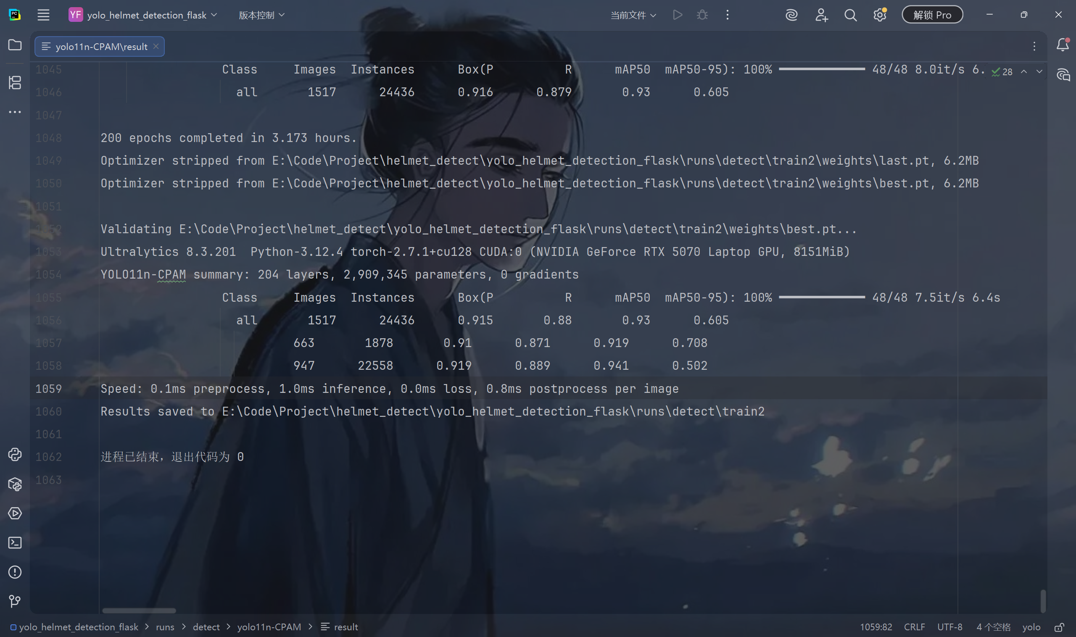Click the 解锁 Pro button
Screen dimensions: 1076x637
932,15
